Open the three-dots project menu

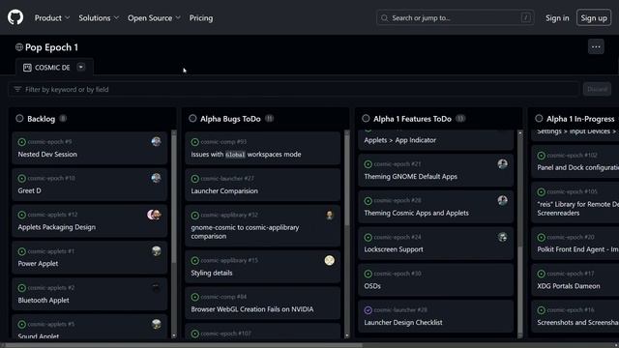pyautogui.click(x=596, y=47)
